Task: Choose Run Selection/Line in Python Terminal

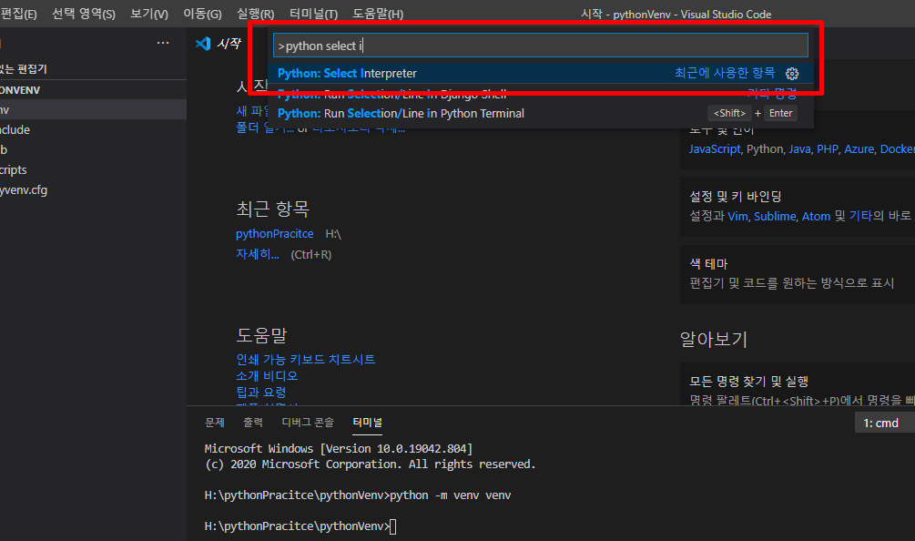Action: (541, 113)
